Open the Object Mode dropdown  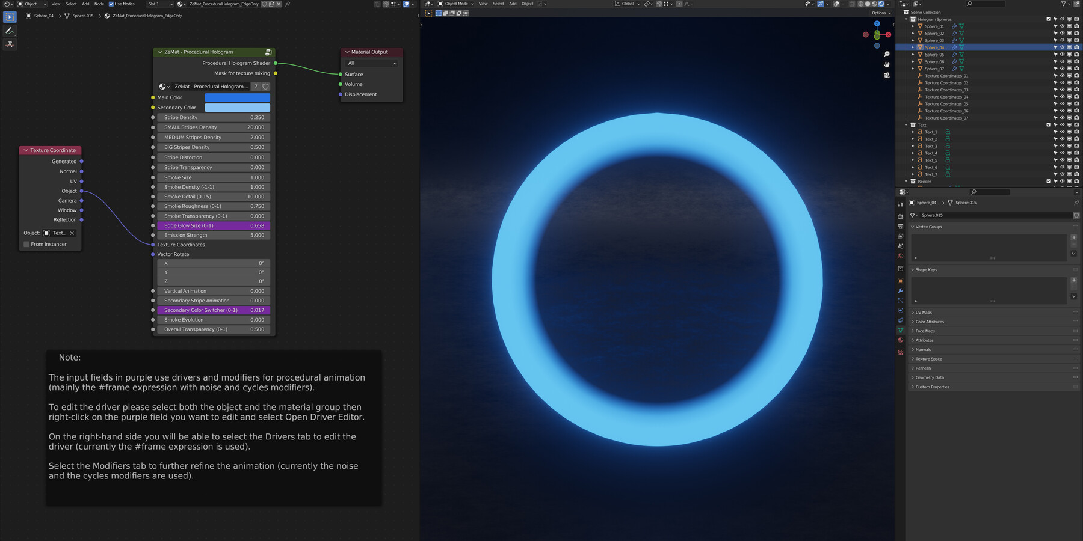click(457, 4)
